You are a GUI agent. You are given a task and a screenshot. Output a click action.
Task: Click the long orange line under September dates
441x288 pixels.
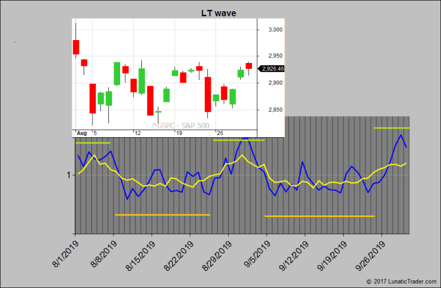[320, 216]
